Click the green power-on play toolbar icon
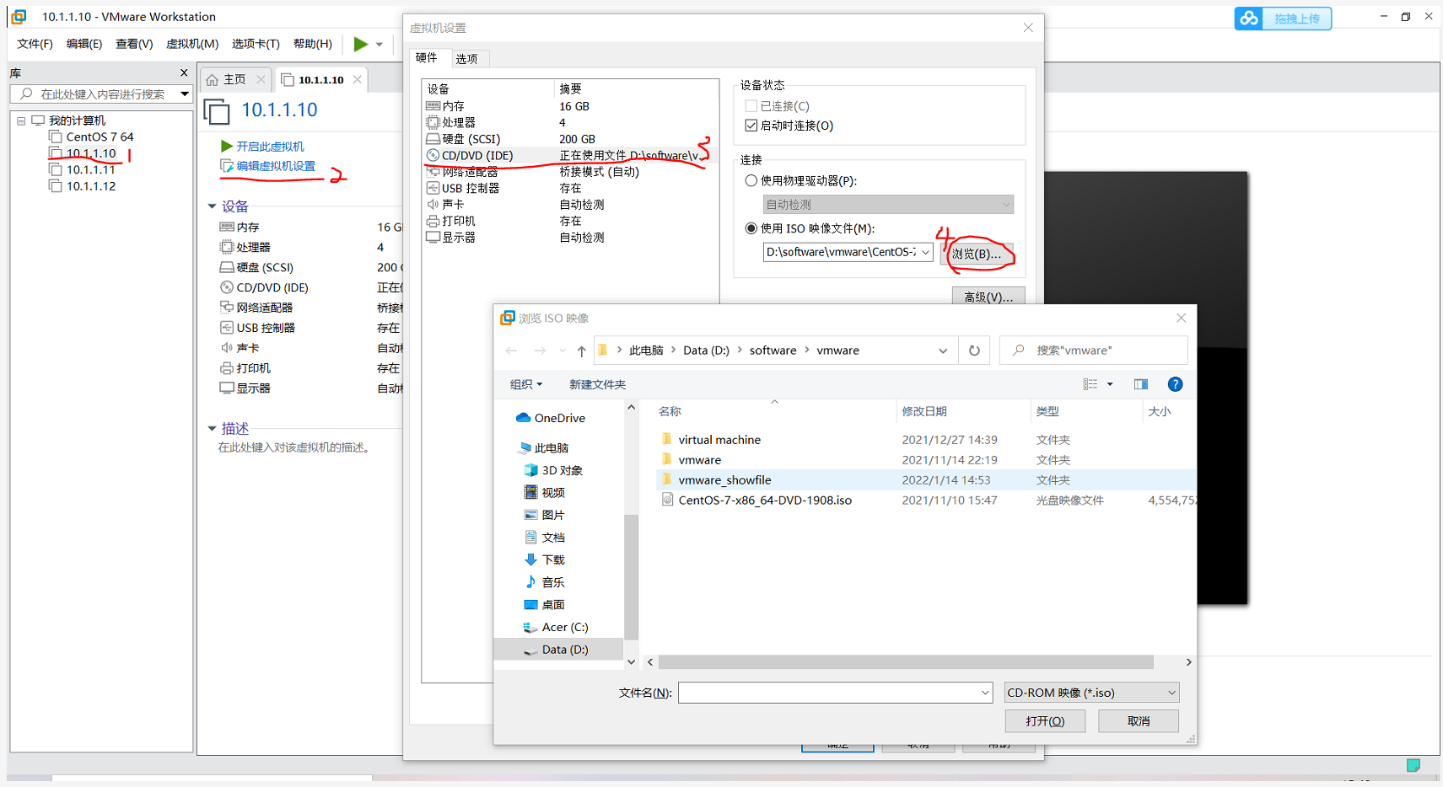 point(361,44)
